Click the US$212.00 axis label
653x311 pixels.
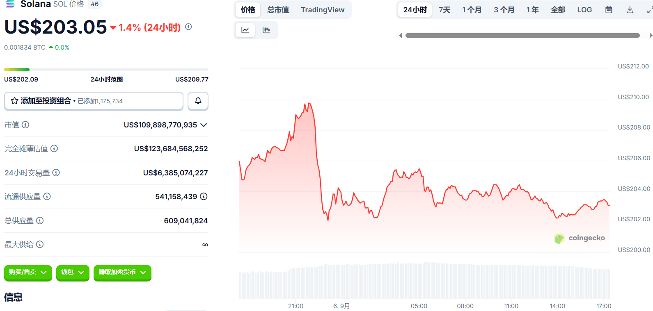pyautogui.click(x=633, y=66)
